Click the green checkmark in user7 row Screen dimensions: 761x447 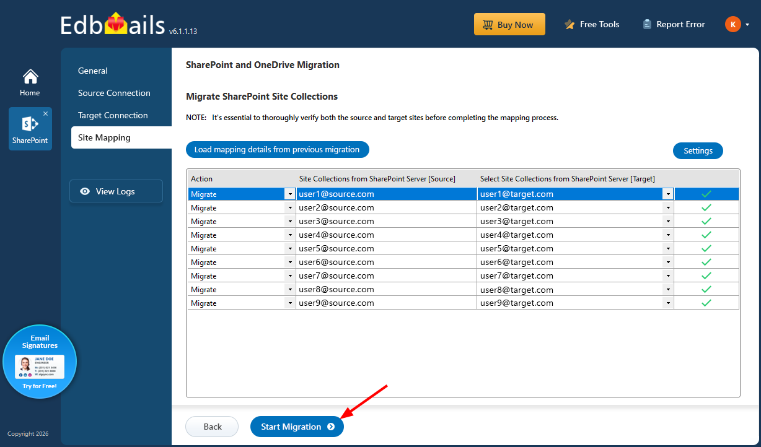(x=706, y=276)
